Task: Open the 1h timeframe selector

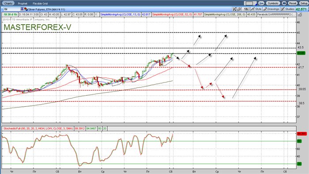Action: tap(246, 9)
